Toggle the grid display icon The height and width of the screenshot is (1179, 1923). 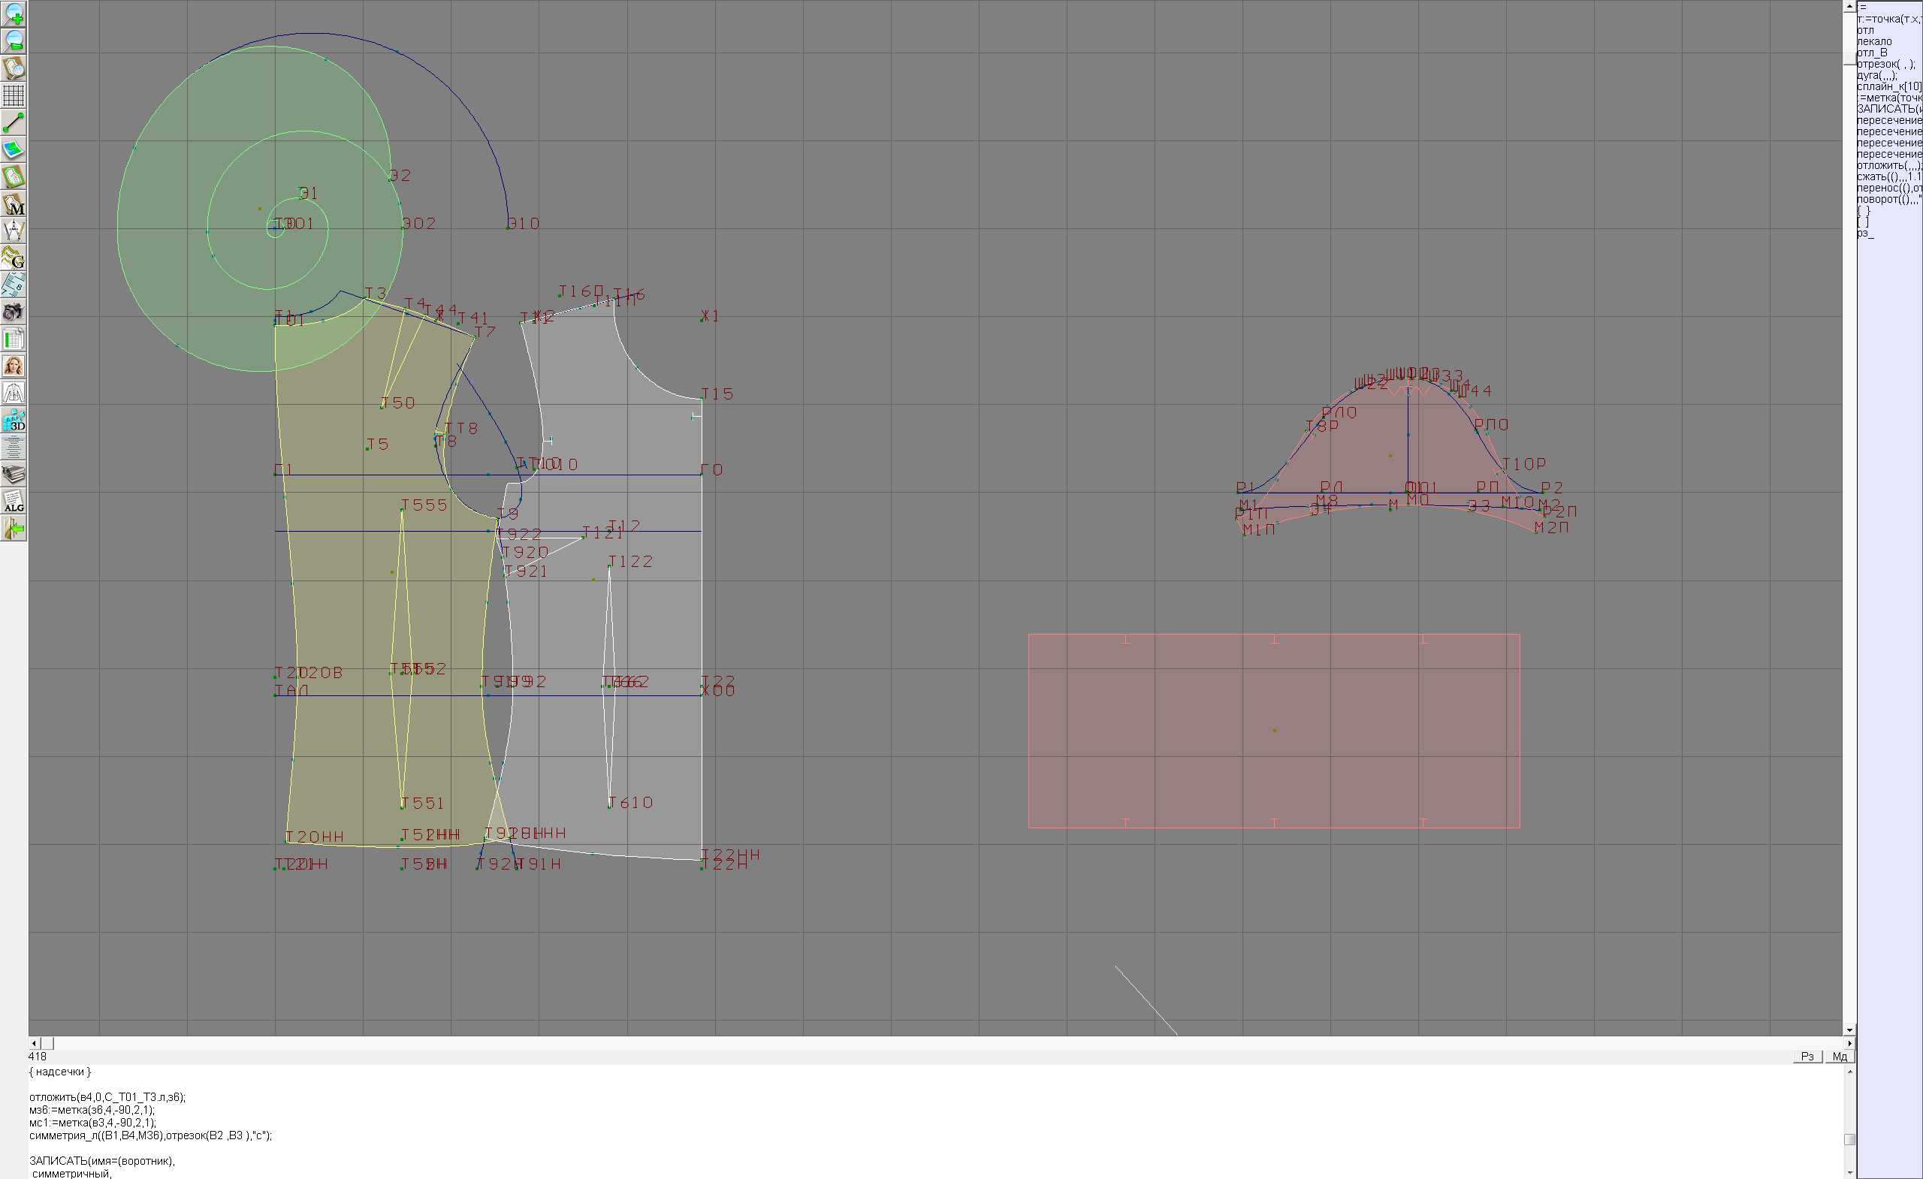[14, 95]
